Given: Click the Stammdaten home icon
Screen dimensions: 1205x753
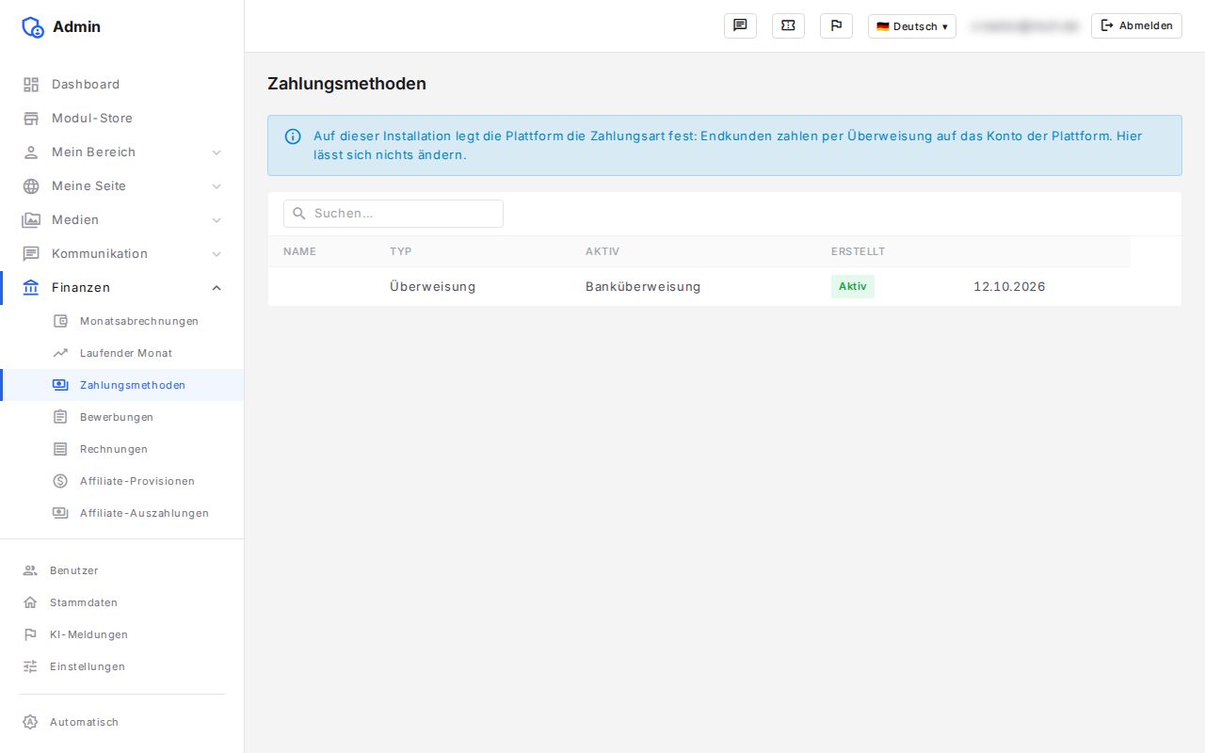Looking at the screenshot, I should pyautogui.click(x=30, y=602).
